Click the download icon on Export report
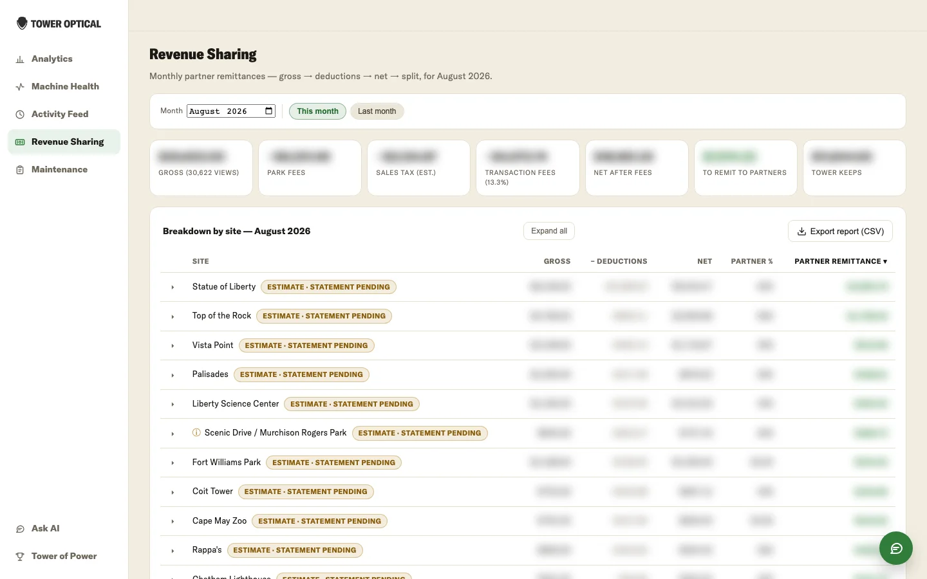 coord(801,232)
